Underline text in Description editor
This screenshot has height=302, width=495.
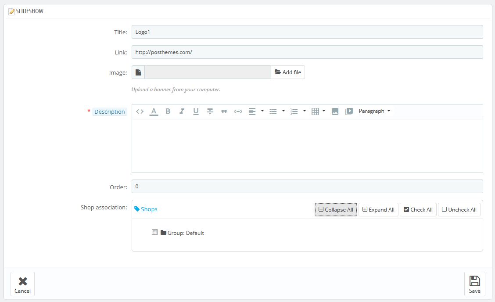(196, 111)
